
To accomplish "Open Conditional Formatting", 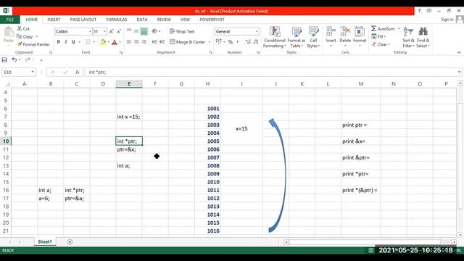I will pos(275,37).
